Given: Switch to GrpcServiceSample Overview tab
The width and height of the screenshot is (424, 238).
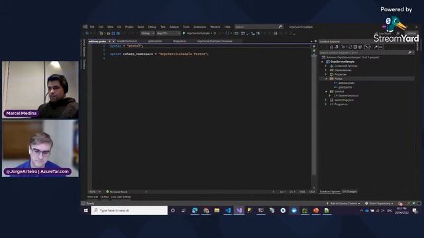Looking at the screenshot, I should 215,41.
